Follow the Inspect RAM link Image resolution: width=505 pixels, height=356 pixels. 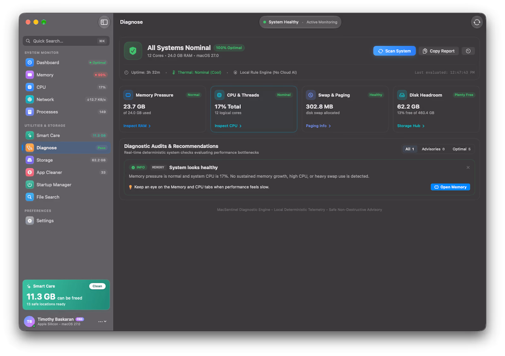(x=137, y=126)
